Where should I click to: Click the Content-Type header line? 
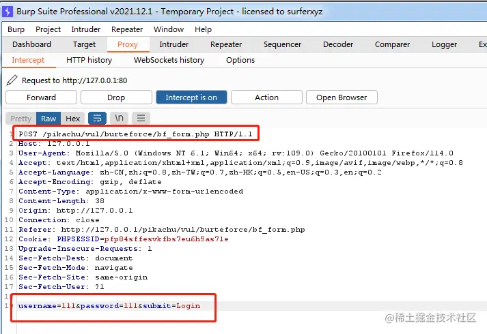[130, 191]
